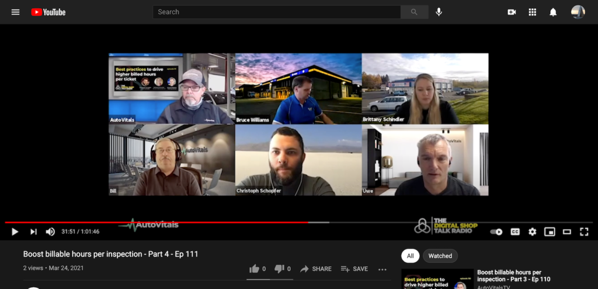The height and width of the screenshot is (289, 598).
Task: Open player settings gear
Action: [x=533, y=232]
